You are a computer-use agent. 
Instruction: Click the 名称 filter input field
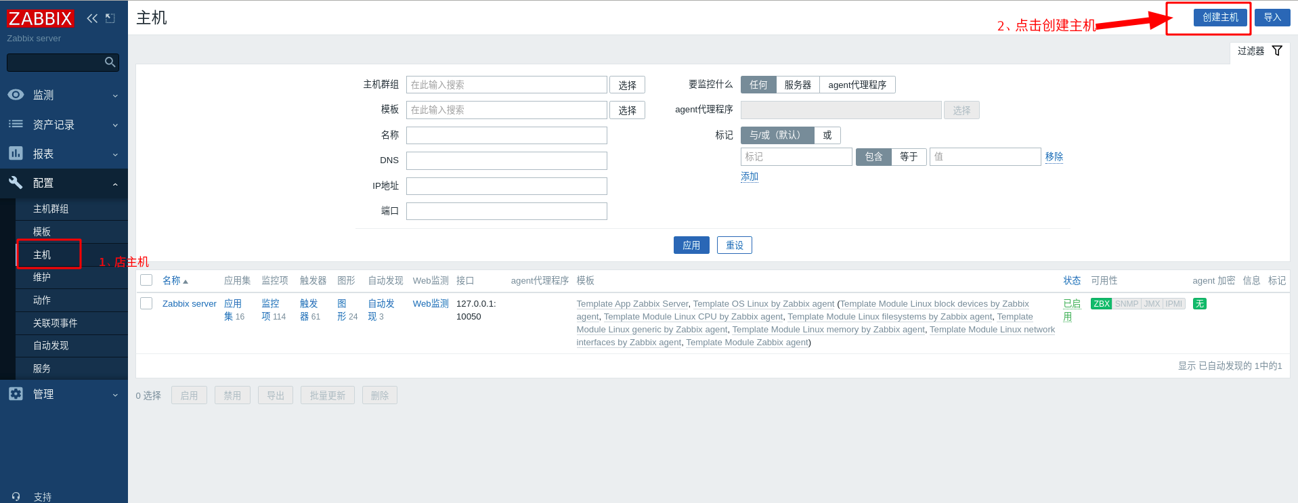click(506, 135)
